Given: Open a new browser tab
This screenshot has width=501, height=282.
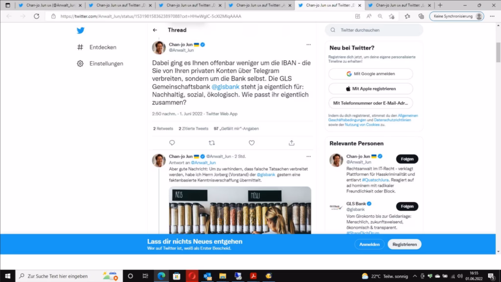Looking at the screenshot, I should click(440, 5).
